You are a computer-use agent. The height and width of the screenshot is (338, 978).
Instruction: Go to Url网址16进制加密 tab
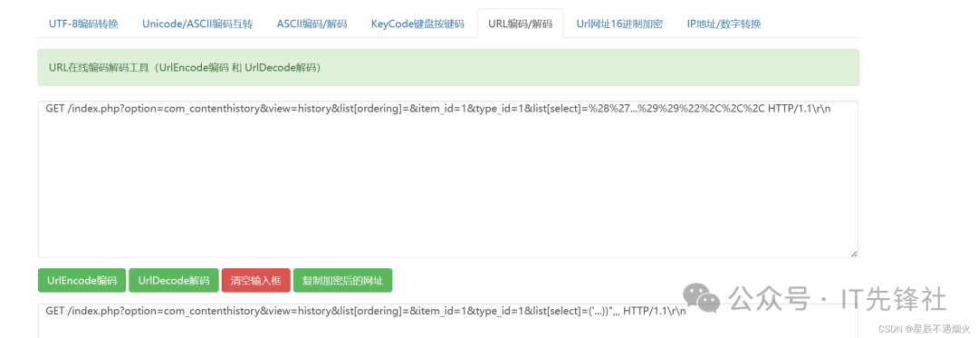point(619,24)
